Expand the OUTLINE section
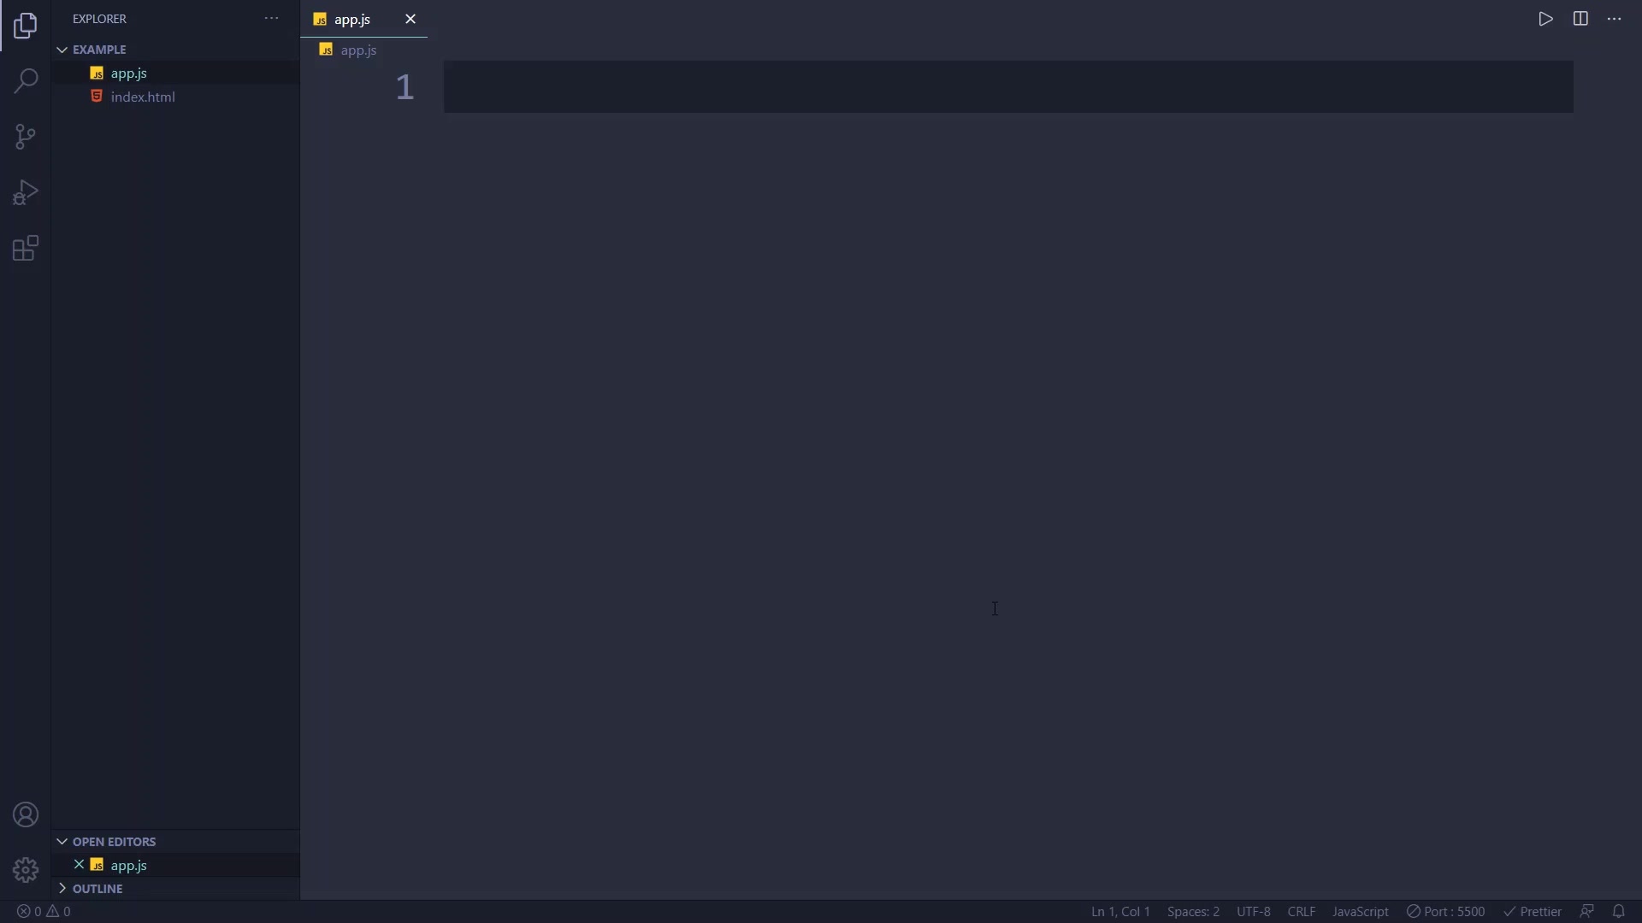This screenshot has width=1642, height=923. coord(62,888)
